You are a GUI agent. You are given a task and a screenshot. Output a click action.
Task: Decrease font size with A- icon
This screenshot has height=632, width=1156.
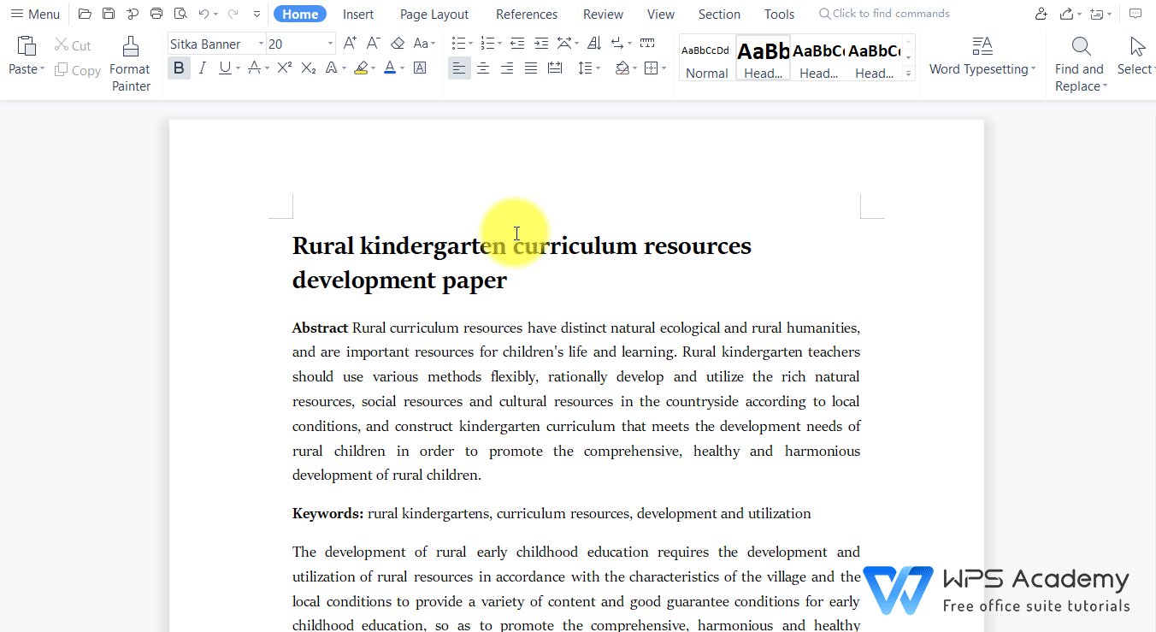click(374, 44)
